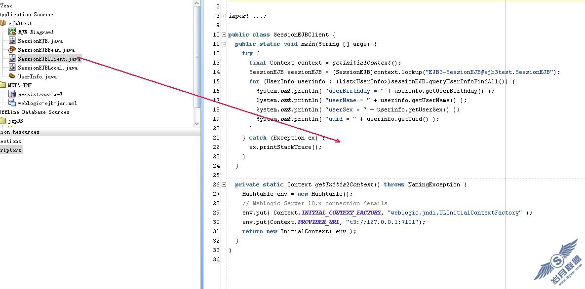
Task: Click 'return new InitialContext( env );' line
Action: point(299,231)
